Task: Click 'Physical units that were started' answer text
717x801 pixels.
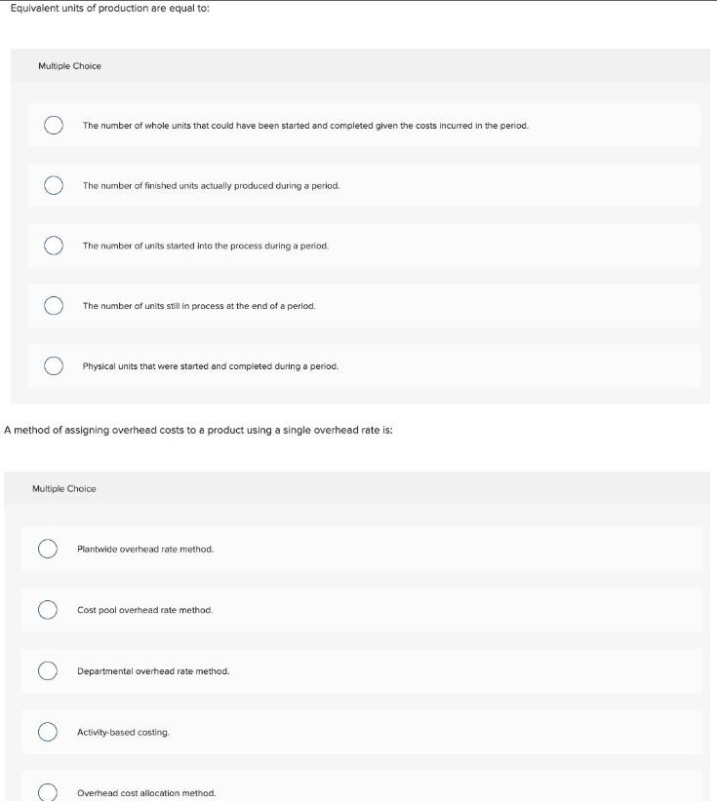Action: 211,366
